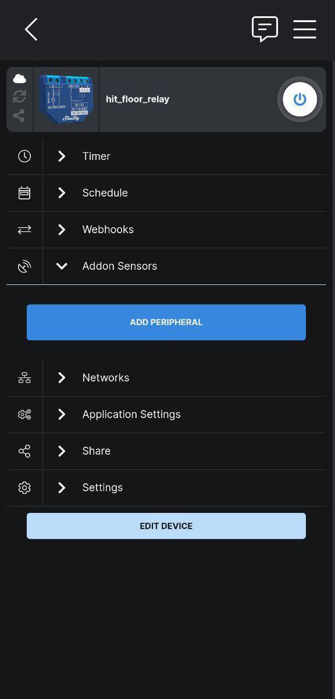Open the Webhooks menu entry

[166, 229]
